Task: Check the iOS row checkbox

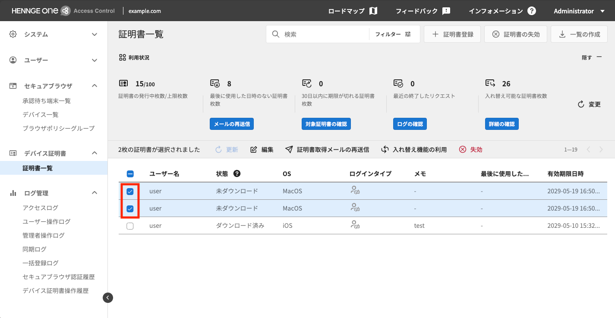Action: [130, 226]
